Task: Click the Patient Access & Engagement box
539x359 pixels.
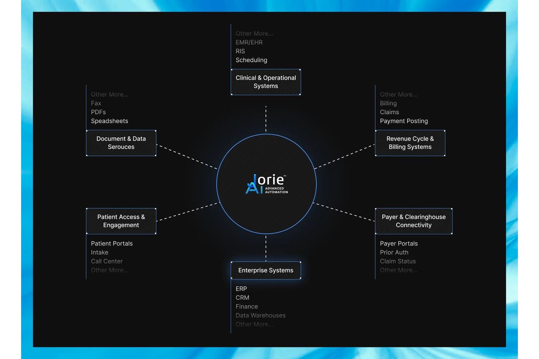Action: point(121,221)
